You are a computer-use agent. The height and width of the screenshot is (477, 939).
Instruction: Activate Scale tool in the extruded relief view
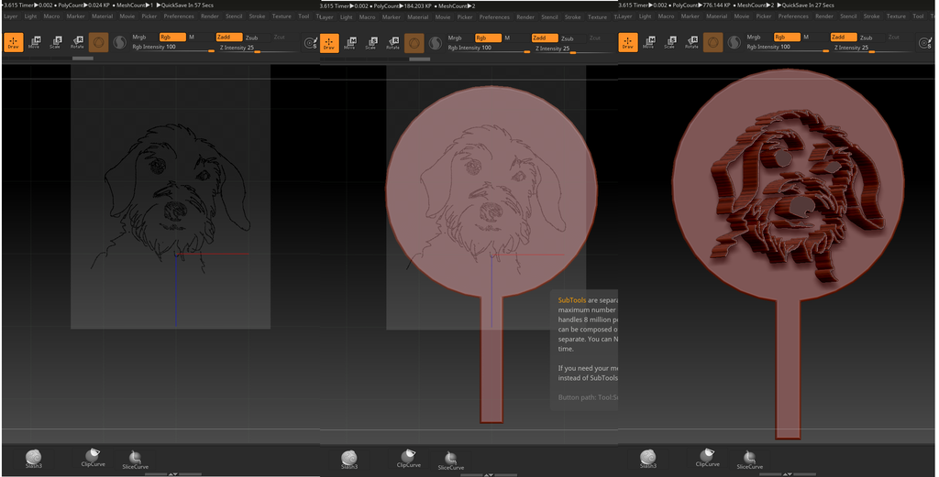[x=670, y=42]
